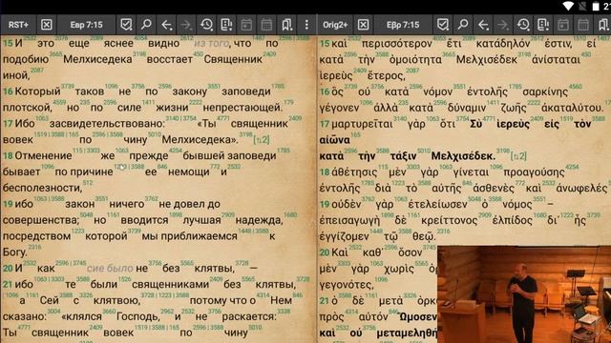Open the Orig2+ module selector in right pane

point(335,25)
